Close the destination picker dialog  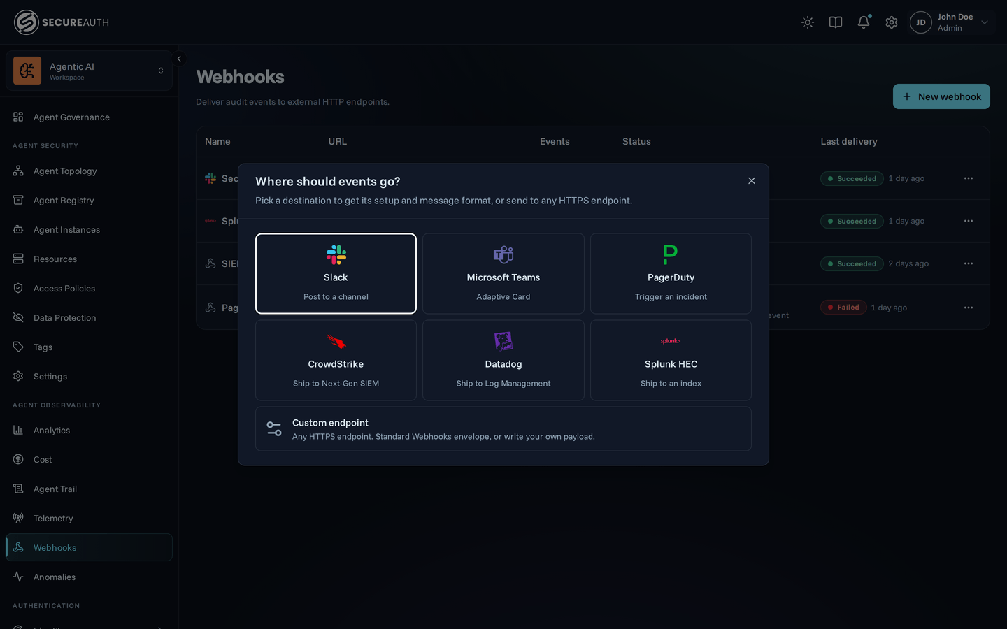click(752, 181)
